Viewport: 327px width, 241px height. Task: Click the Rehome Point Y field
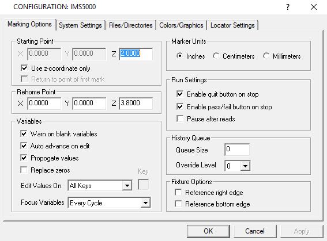pyautogui.click(x=89, y=103)
